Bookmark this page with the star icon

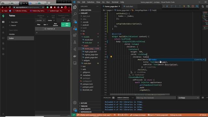click(x=43, y=7)
